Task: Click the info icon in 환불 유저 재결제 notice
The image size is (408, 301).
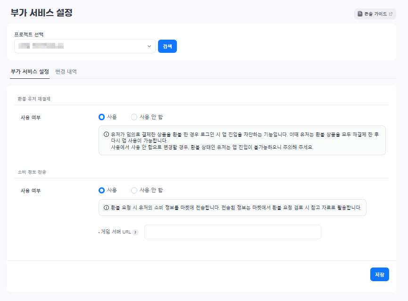Action: 106,134
